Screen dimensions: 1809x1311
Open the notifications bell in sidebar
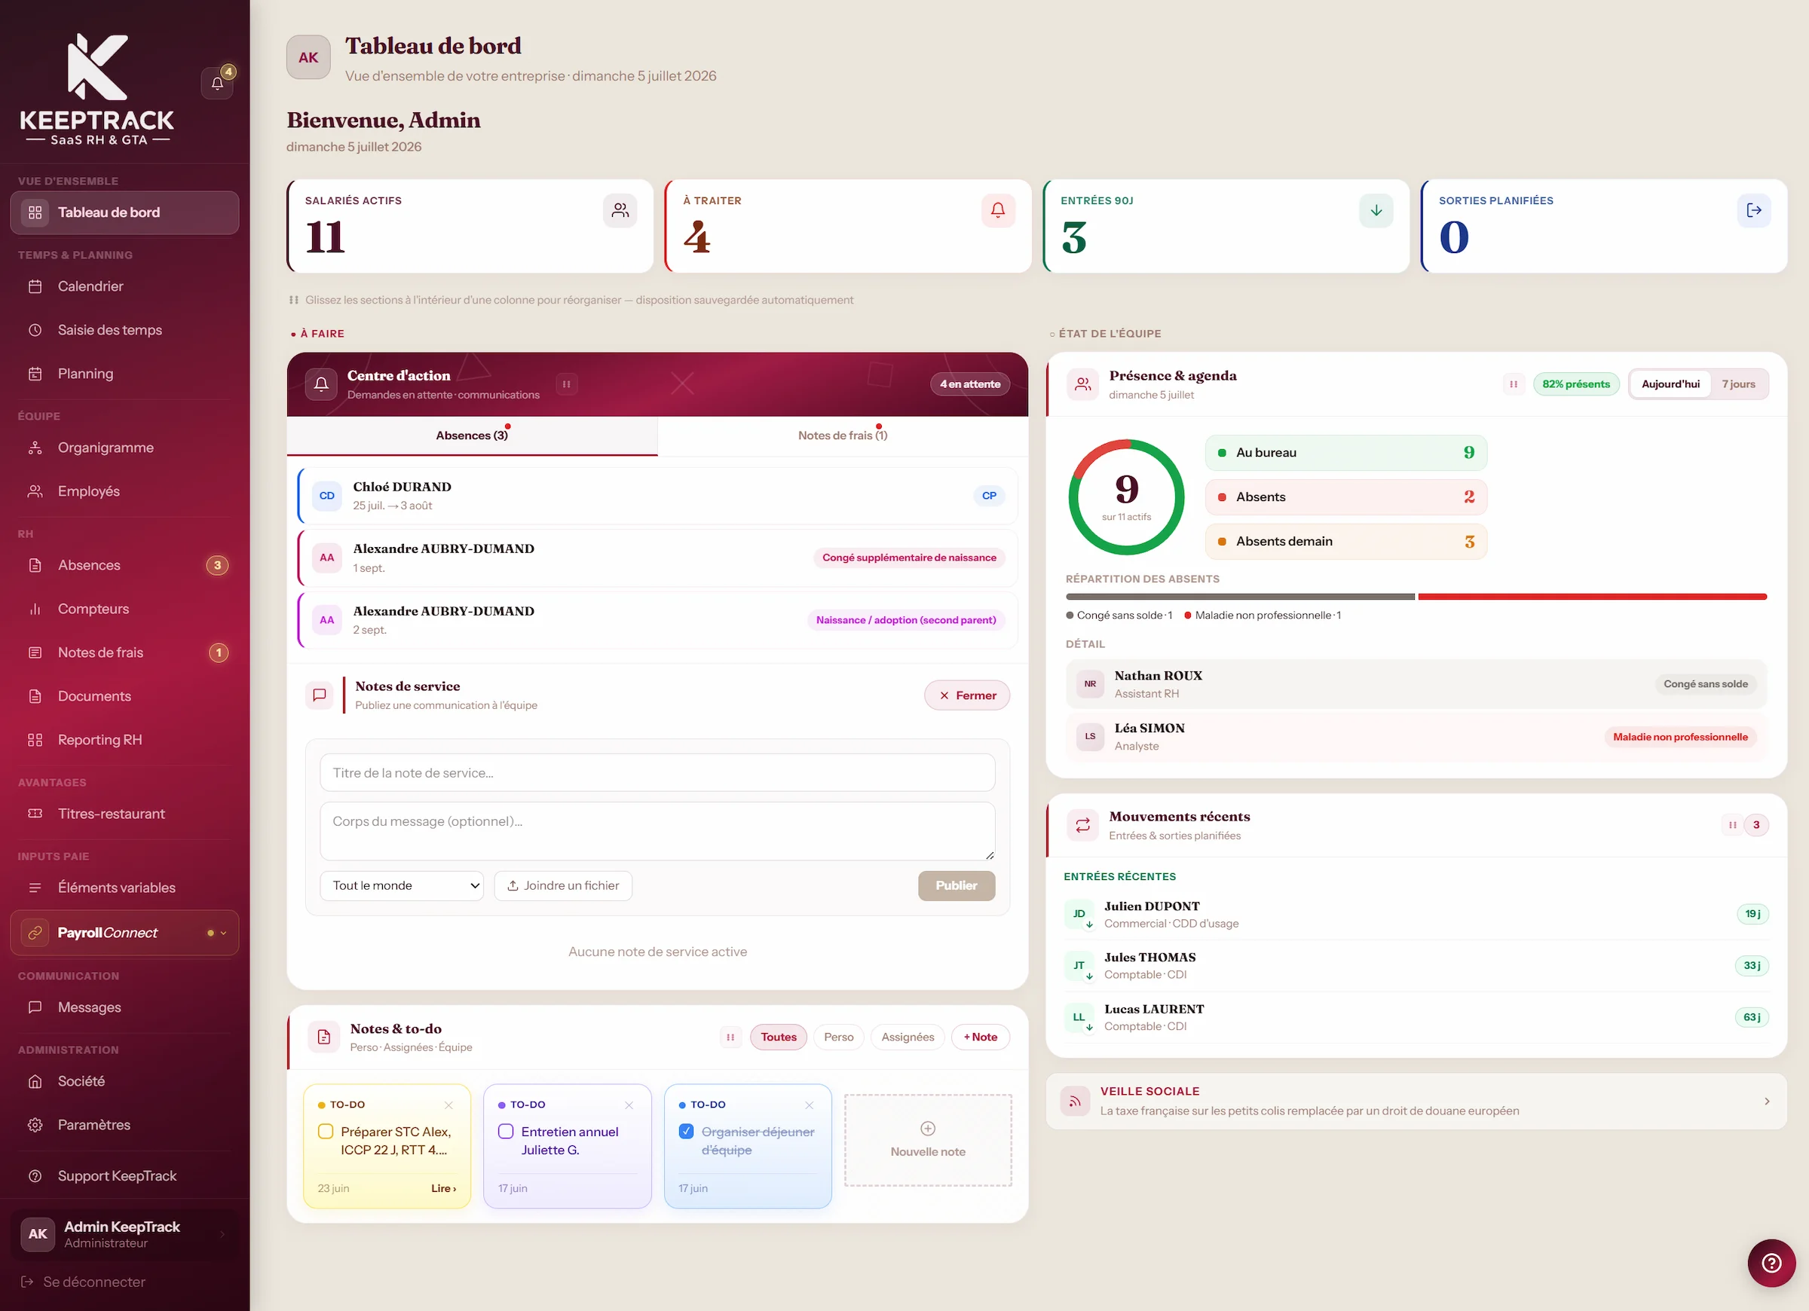click(217, 83)
